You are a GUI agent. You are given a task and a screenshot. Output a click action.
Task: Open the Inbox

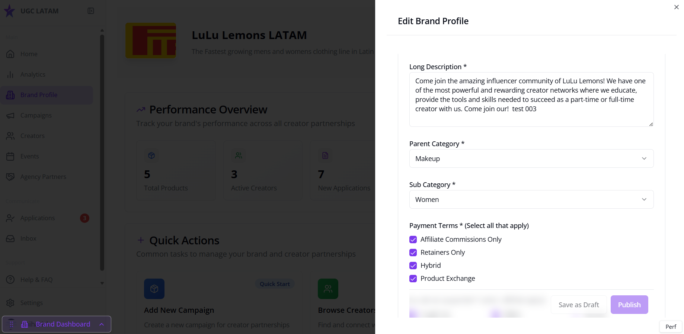click(x=47, y=238)
